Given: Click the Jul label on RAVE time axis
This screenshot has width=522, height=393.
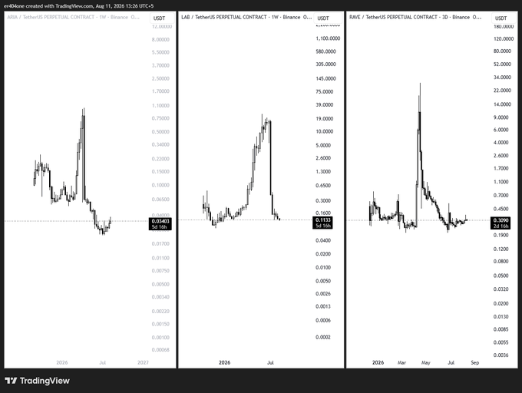Looking at the screenshot, I should click(451, 362).
